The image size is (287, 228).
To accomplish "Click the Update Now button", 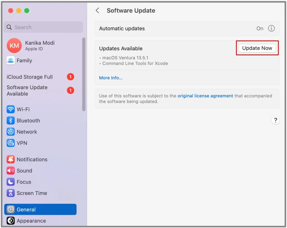I will point(257,48).
